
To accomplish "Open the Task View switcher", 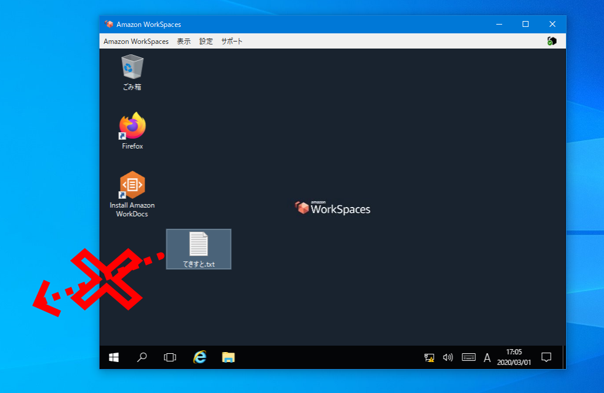I will click(170, 357).
